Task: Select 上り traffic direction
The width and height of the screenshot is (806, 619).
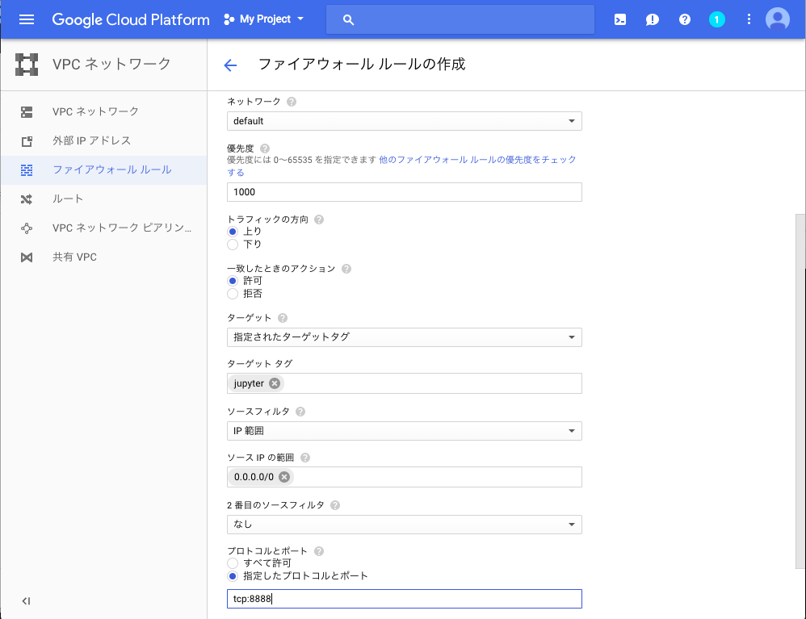Action: (x=233, y=232)
